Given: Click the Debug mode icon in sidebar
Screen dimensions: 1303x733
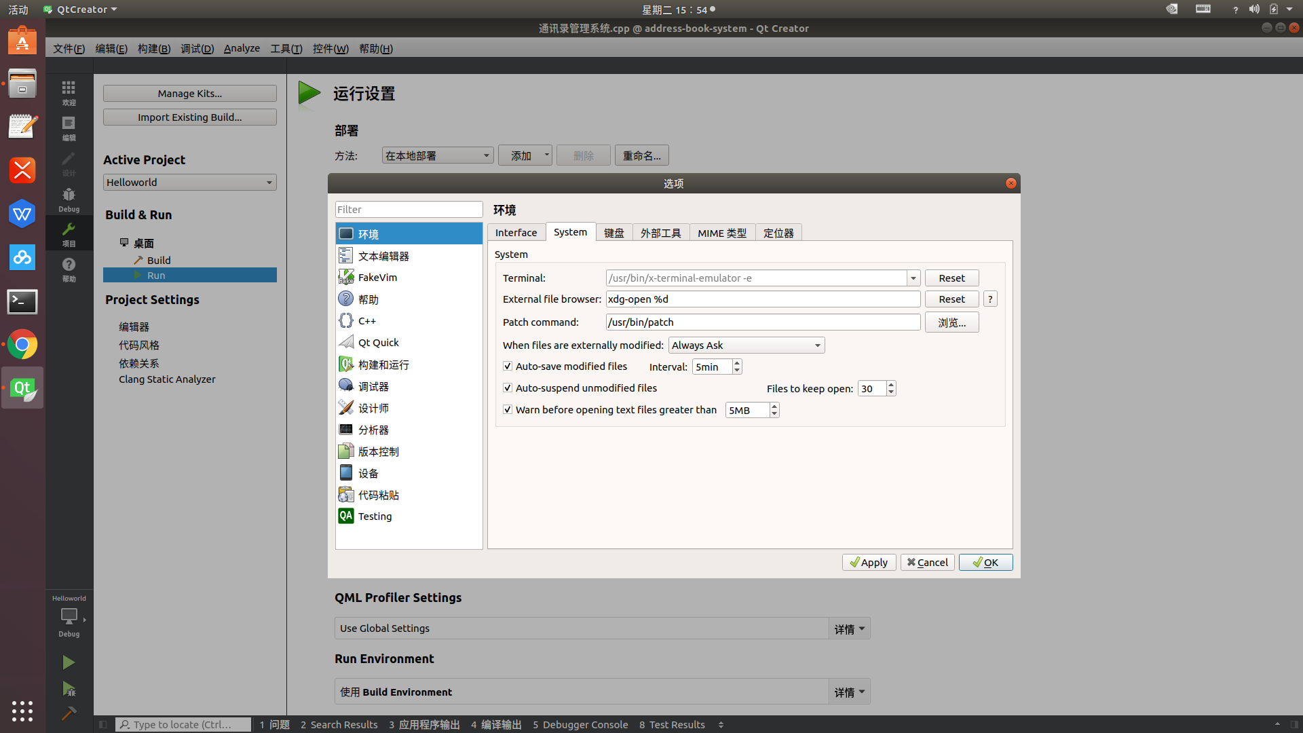Looking at the screenshot, I should coord(69,199).
